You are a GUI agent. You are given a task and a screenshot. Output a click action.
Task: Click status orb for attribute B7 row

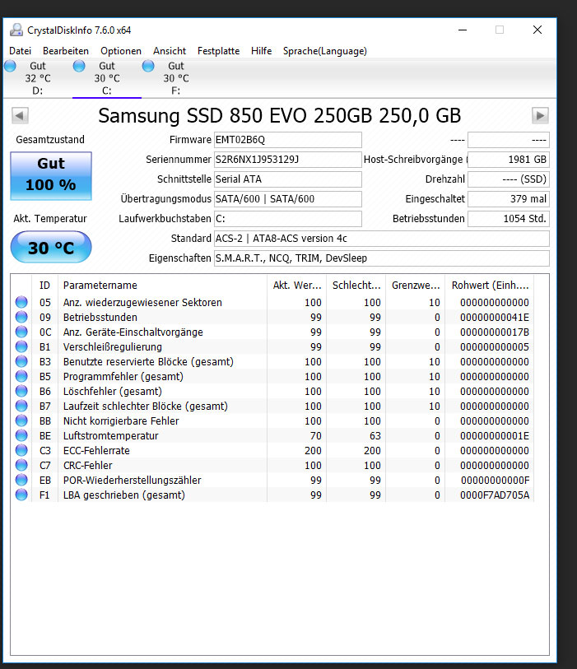(21, 406)
